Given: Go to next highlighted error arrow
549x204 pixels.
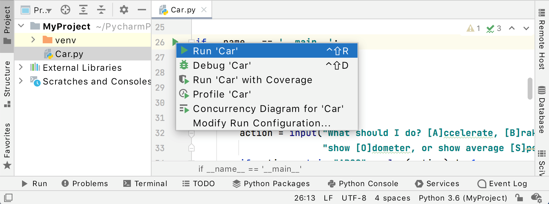Looking at the screenshot, I should [526, 28].
